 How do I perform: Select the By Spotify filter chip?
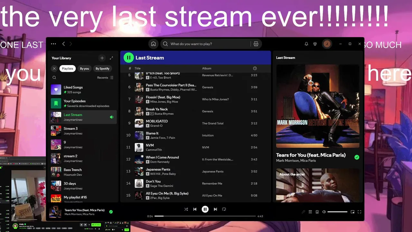pos(102,69)
